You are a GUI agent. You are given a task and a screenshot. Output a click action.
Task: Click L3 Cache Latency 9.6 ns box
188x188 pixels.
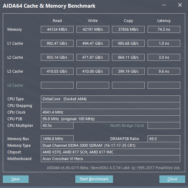point(164,71)
